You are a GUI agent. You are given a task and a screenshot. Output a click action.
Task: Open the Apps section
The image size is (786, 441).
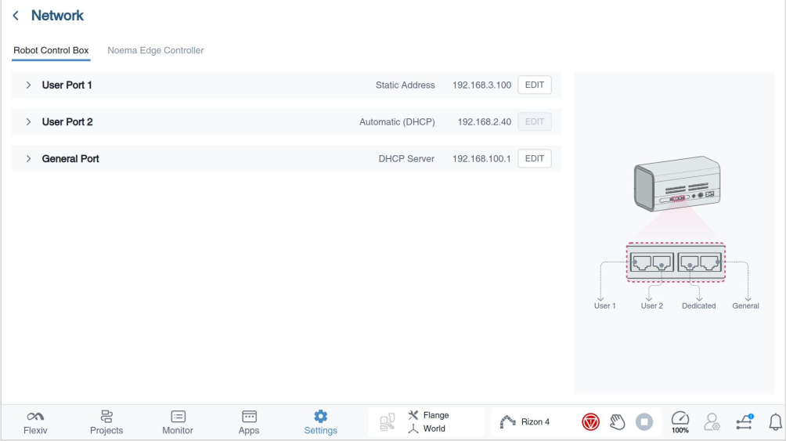coord(249,422)
